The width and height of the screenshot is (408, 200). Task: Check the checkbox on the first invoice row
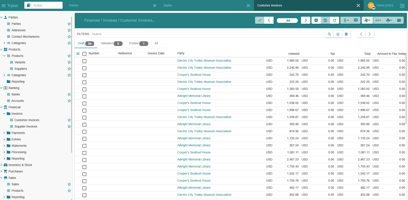pos(84,61)
